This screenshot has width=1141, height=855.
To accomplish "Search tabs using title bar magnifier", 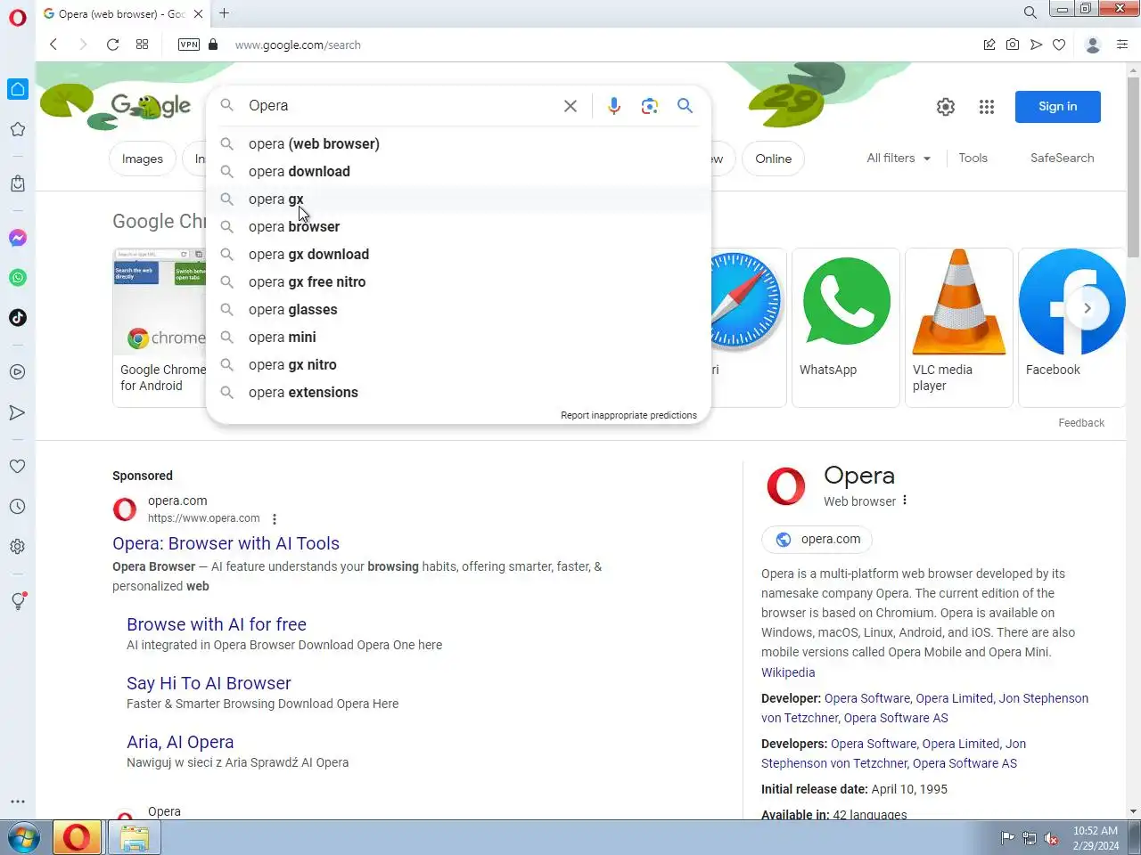I will [1030, 12].
